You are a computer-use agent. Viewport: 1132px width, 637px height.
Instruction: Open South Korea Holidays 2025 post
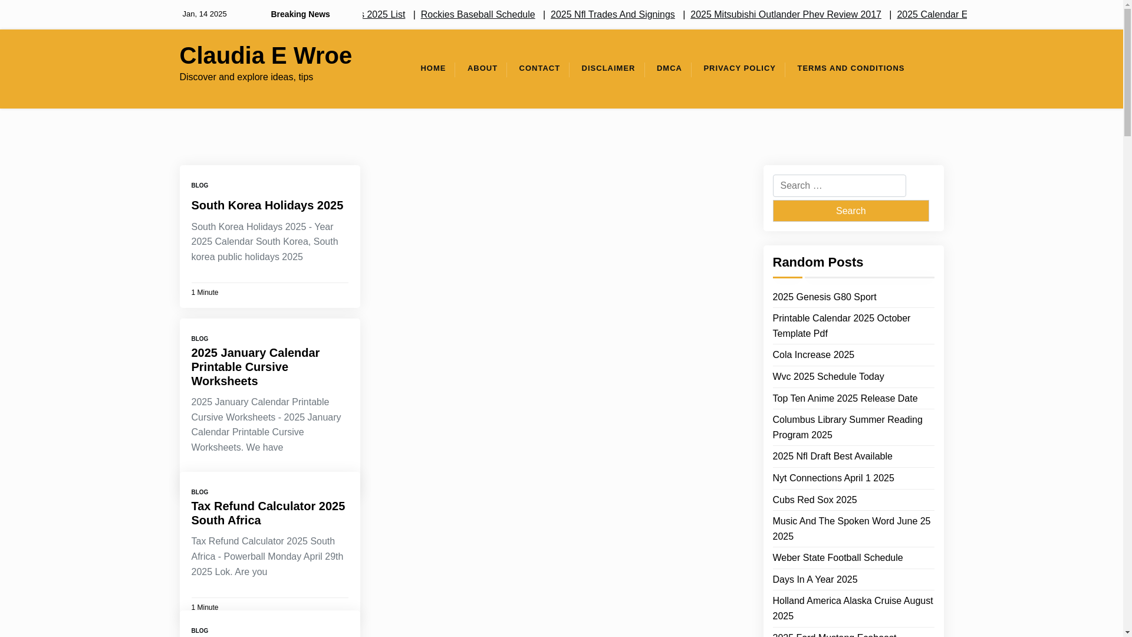(x=267, y=205)
